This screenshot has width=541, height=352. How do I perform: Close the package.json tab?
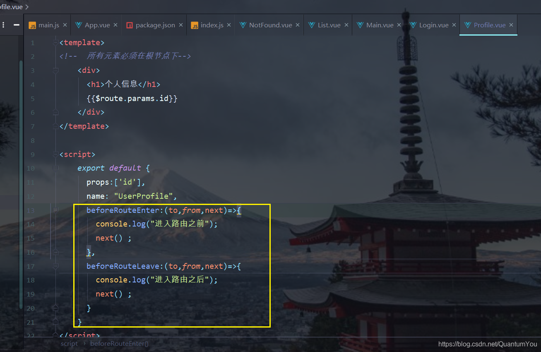tap(181, 25)
